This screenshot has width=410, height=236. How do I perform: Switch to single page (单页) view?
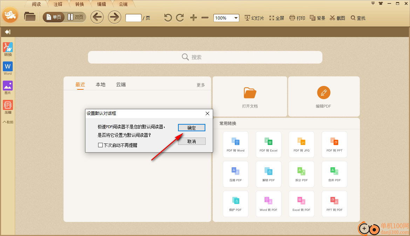click(54, 17)
